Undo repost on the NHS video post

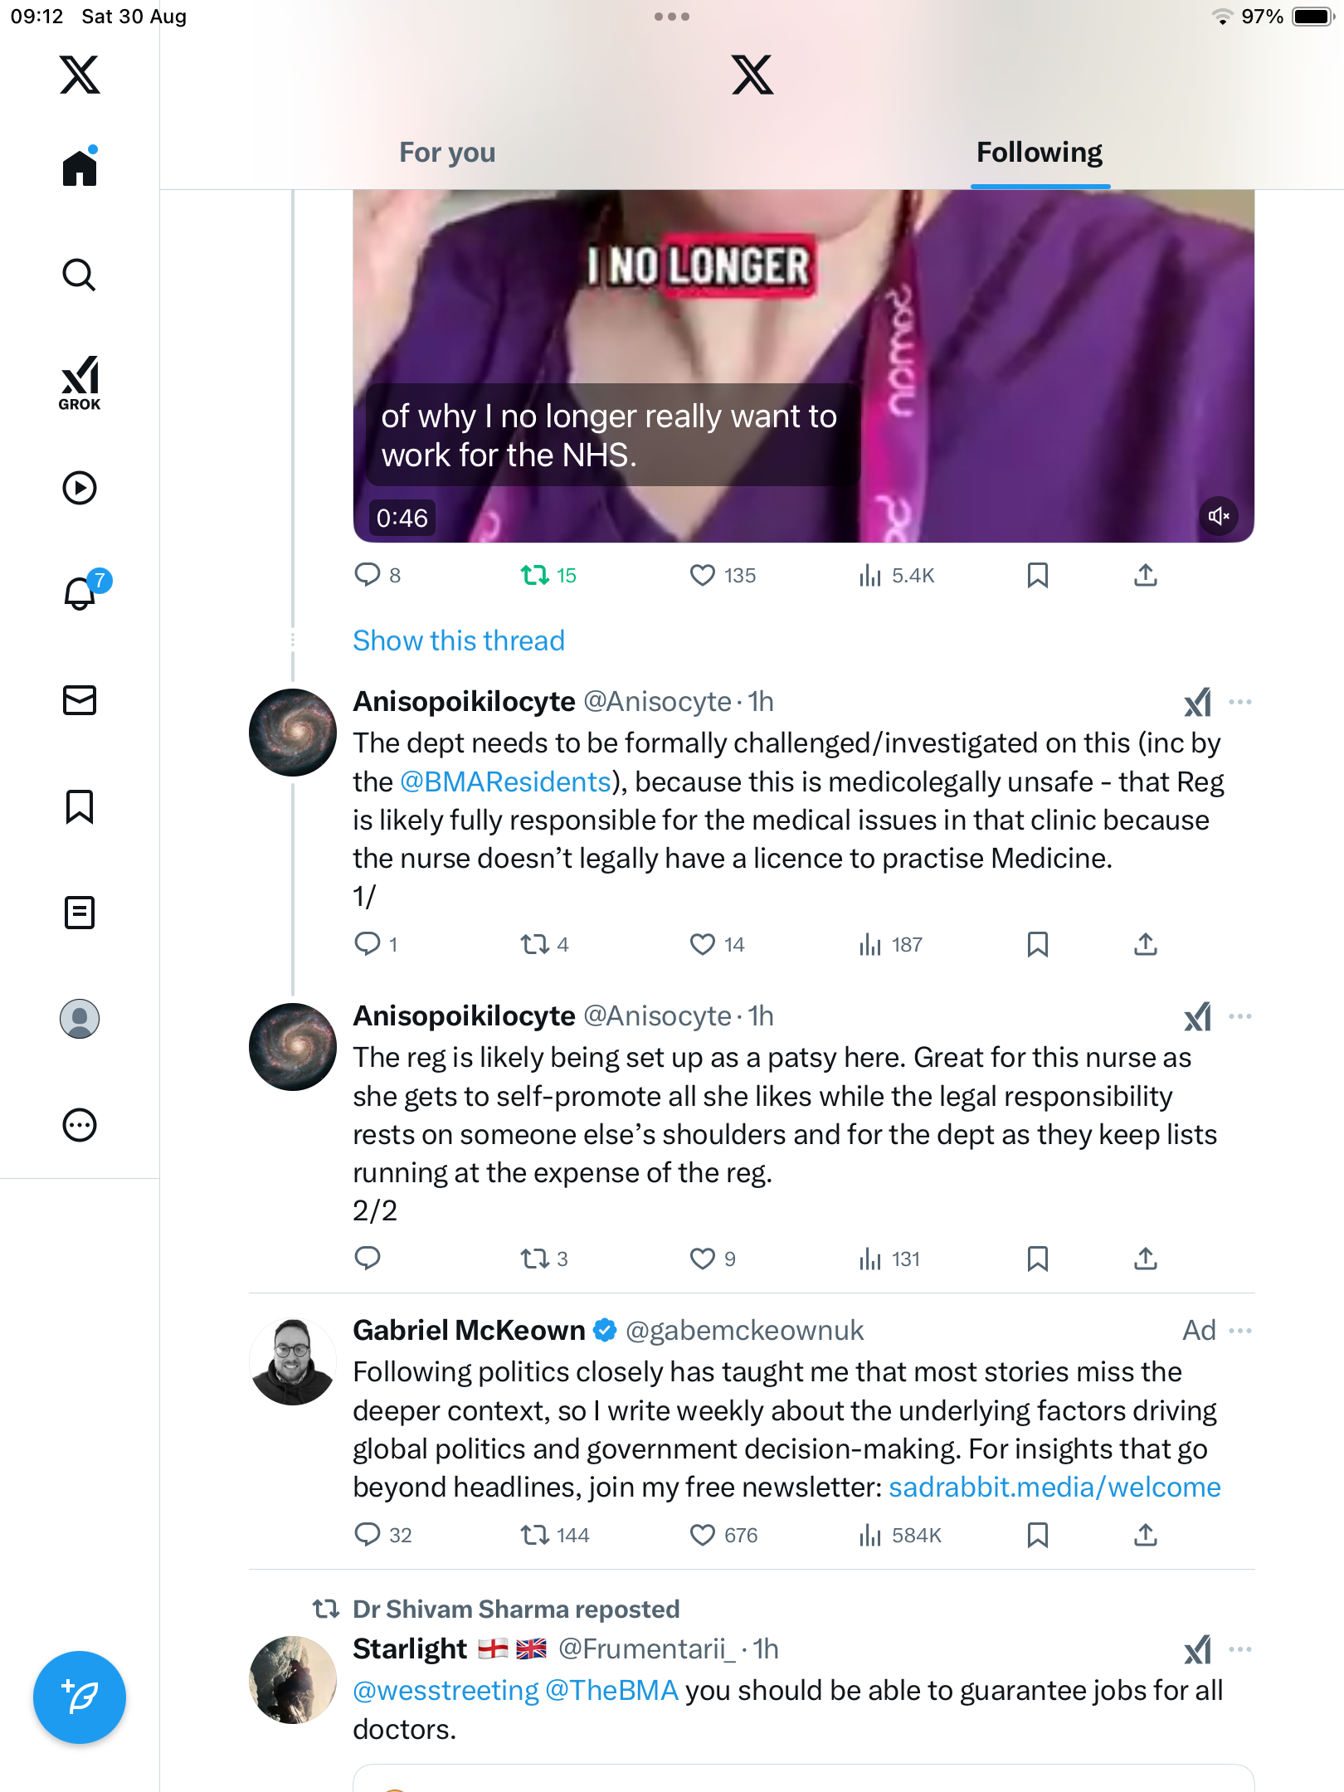[535, 575]
